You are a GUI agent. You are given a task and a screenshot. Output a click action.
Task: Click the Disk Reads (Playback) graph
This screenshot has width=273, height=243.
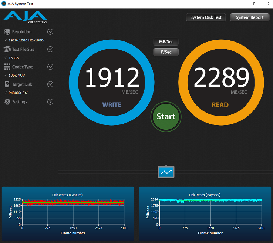[205, 214]
